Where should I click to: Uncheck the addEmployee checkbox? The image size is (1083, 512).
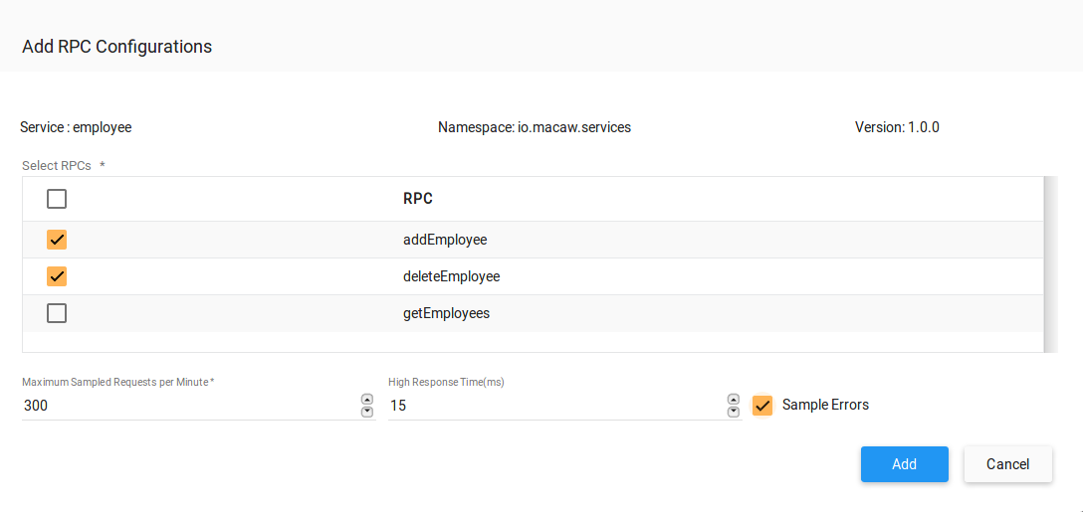pos(57,240)
